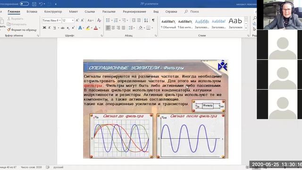Align text right

(118, 28)
